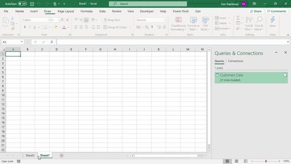The image size is (291, 164).
Task: Close the Queries & Connections pane
Action: [286, 53]
